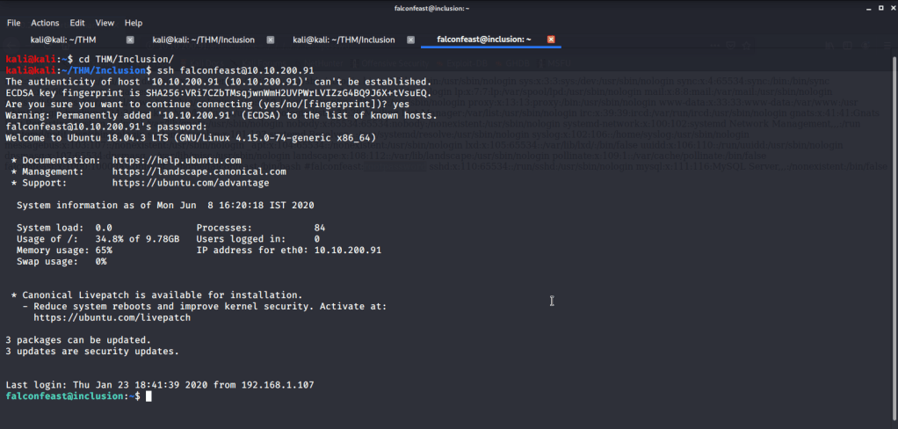Open the Actions menu
This screenshot has width=898, height=429.
45,22
